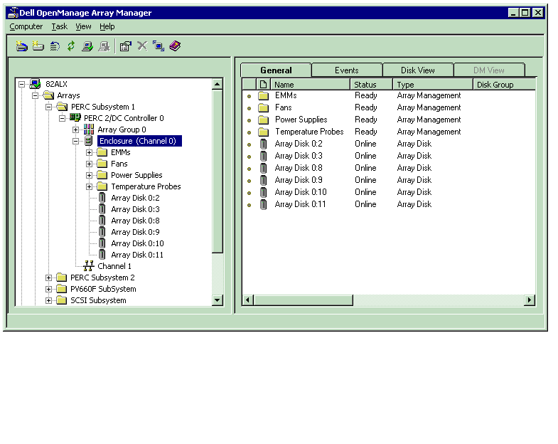The image size is (558, 444).
Task: Click the PERC 2/DC Controller 0 card icon
Action: tap(75, 117)
